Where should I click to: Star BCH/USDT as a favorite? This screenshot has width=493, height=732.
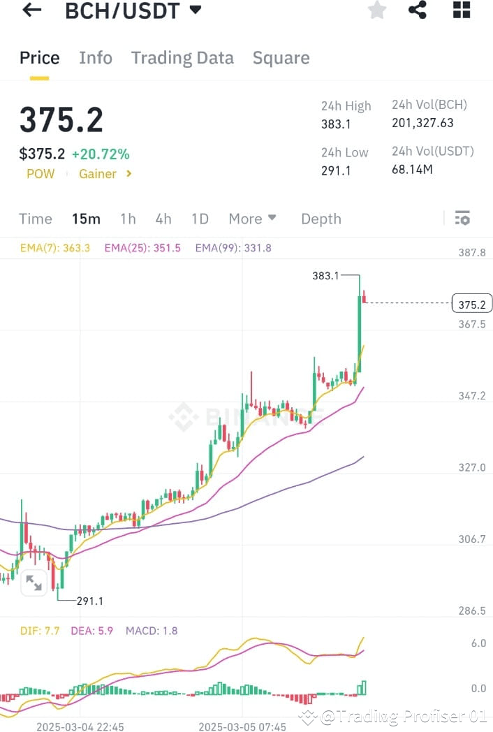(x=376, y=10)
